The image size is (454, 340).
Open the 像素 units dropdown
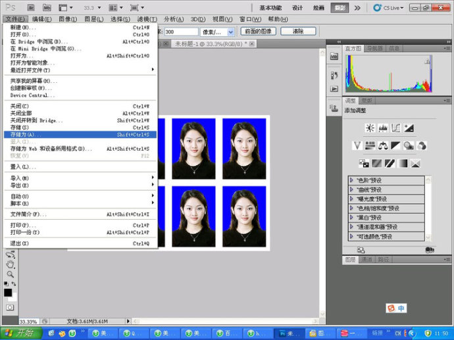point(230,32)
